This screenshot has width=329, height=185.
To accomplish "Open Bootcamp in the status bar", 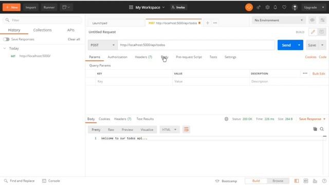I will point(226,181).
